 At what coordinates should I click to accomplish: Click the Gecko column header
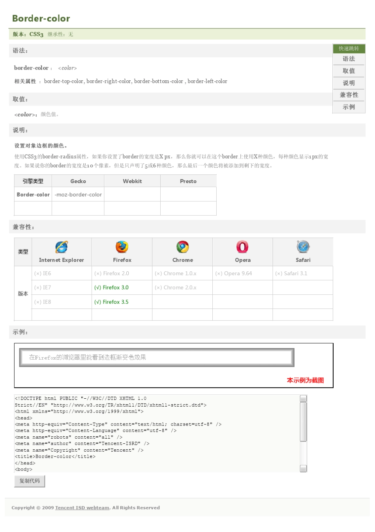[x=78, y=181]
